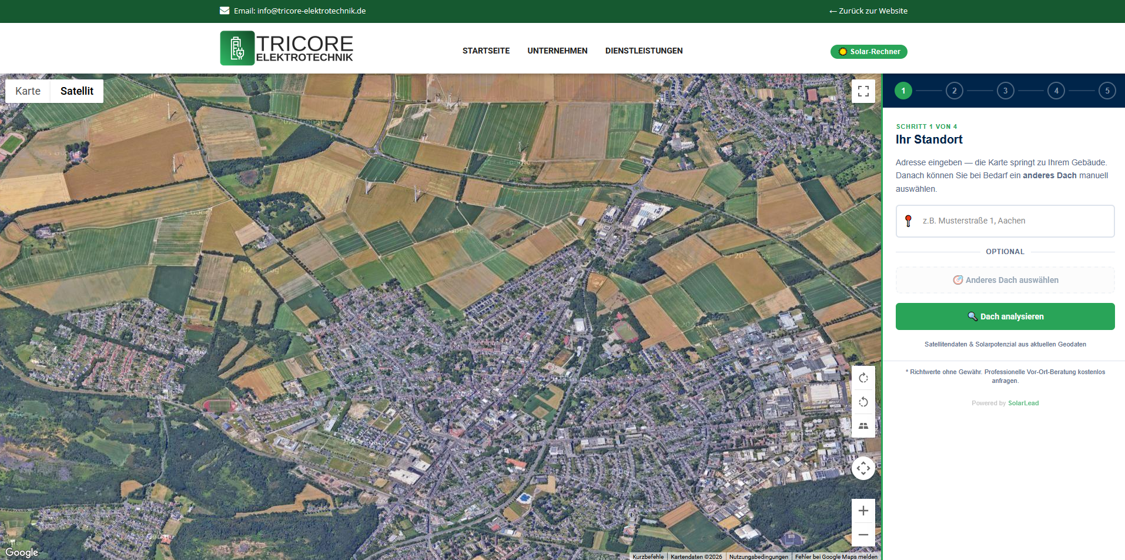Open the Unternehmen page
The height and width of the screenshot is (560, 1125).
click(557, 51)
